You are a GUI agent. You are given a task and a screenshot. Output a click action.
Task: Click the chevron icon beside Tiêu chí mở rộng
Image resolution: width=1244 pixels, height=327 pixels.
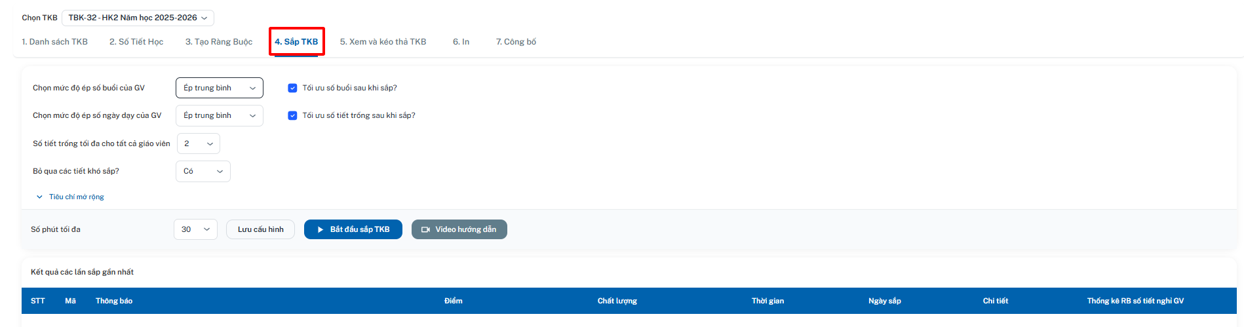point(39,197)
